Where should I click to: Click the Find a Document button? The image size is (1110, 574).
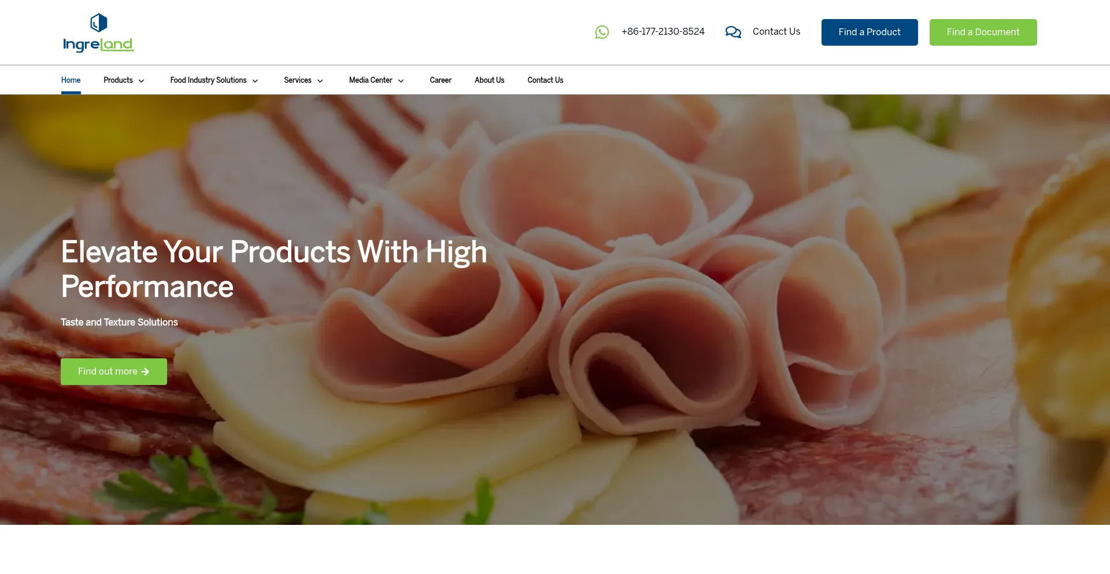tap(983, 32)
